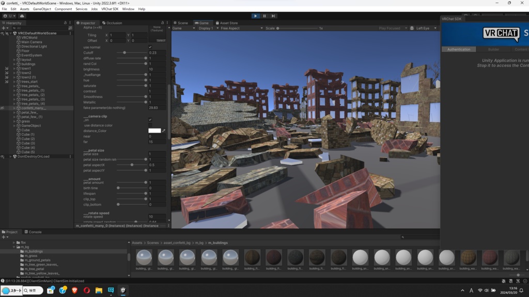This screenshot has height=297, width=529.
Task: Go to the asset_confetti_bg breadcrumb
Action: point(177,243)
